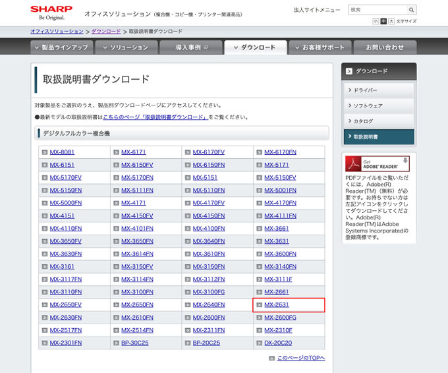Click arrow icon beside MX-3661

259,229
